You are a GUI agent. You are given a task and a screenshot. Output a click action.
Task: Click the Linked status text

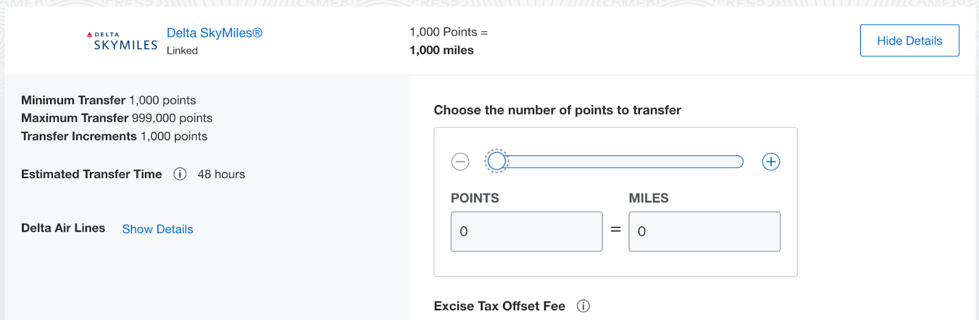(182, 51)
